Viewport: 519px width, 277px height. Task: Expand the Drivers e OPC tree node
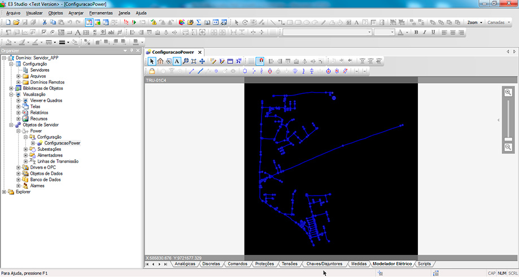click(x=19, y=167)
